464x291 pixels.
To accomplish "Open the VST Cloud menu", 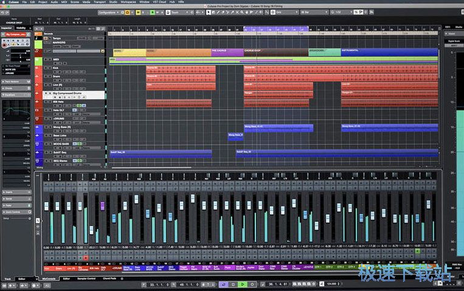I will pyautogui.click(x=159, y=2).
